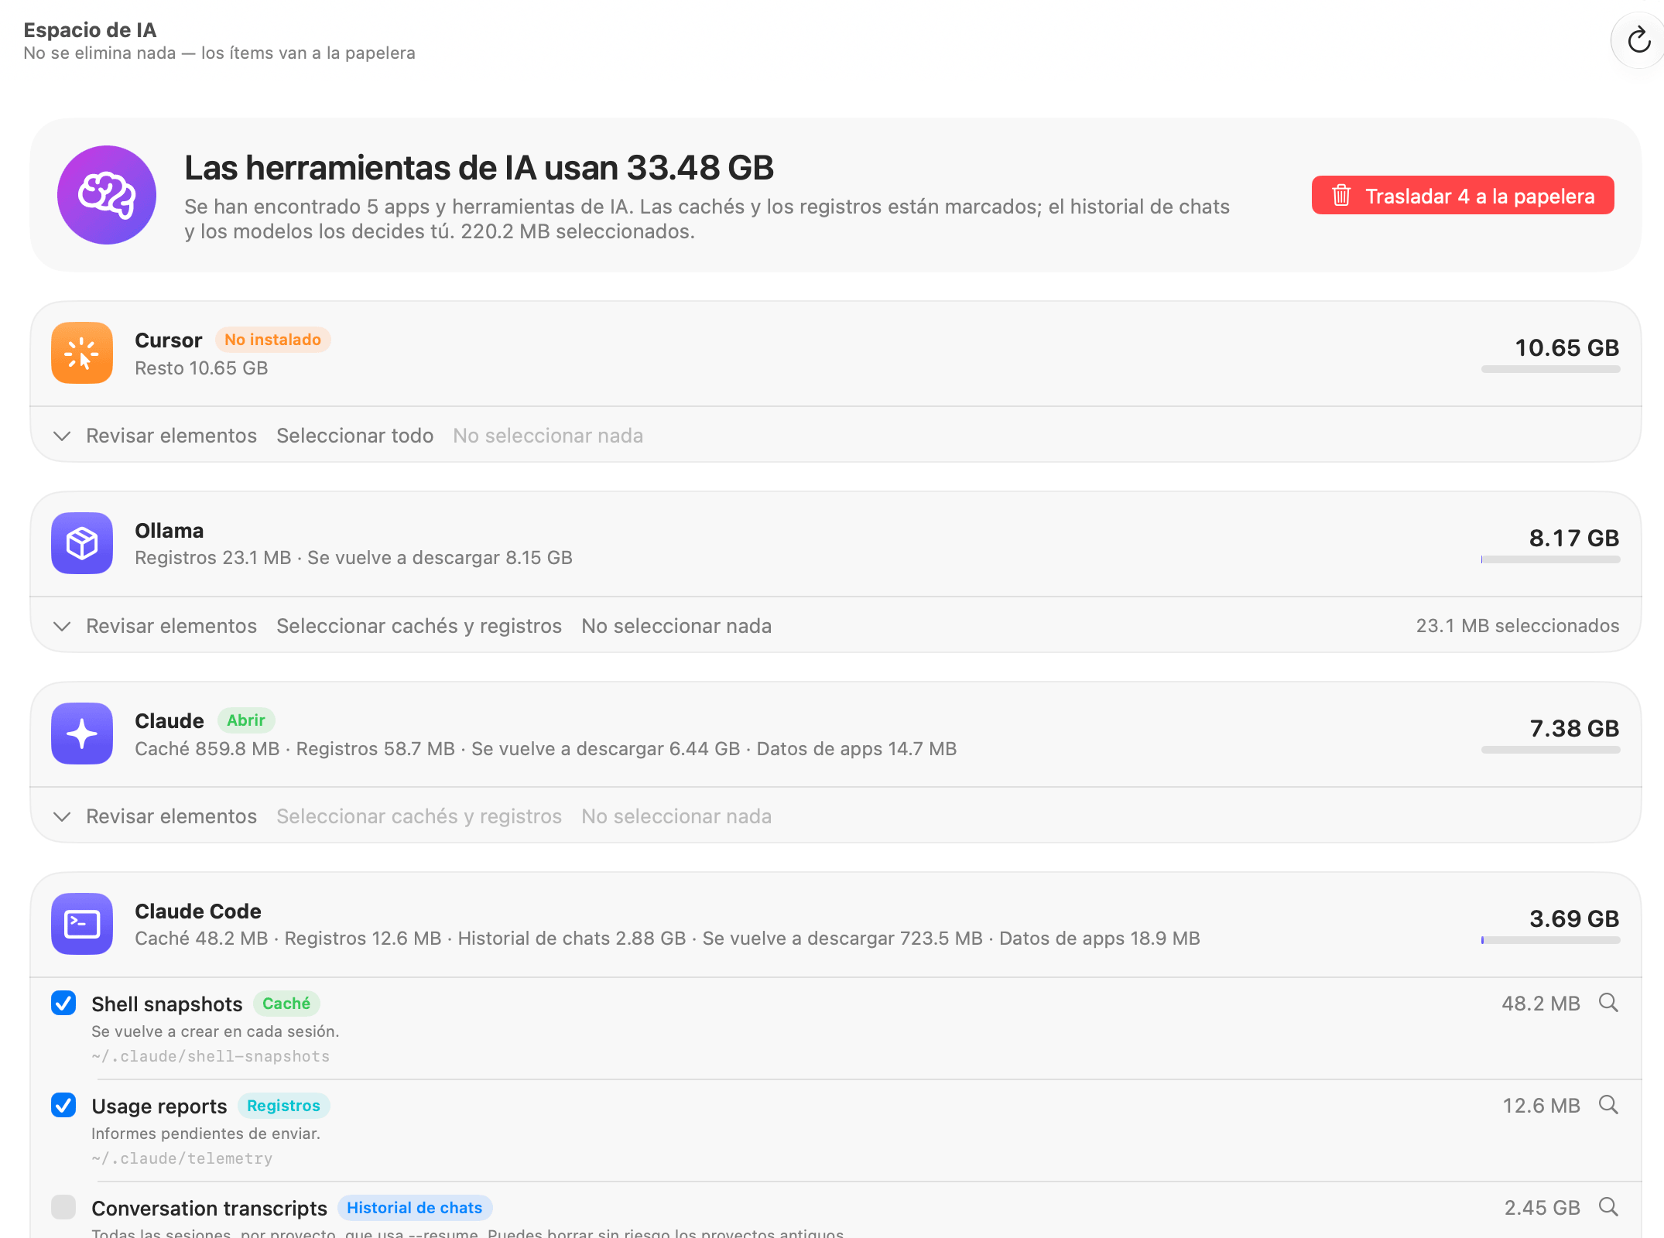Click the Cursor 10.65 GB size bar

[x=1551, y=369]
